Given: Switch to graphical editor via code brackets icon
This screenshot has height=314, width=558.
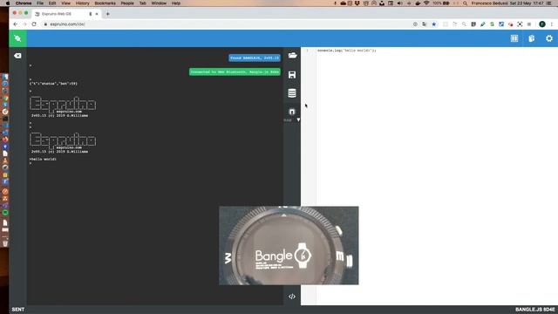Looking at the screenshot, I should pos(292,297).
